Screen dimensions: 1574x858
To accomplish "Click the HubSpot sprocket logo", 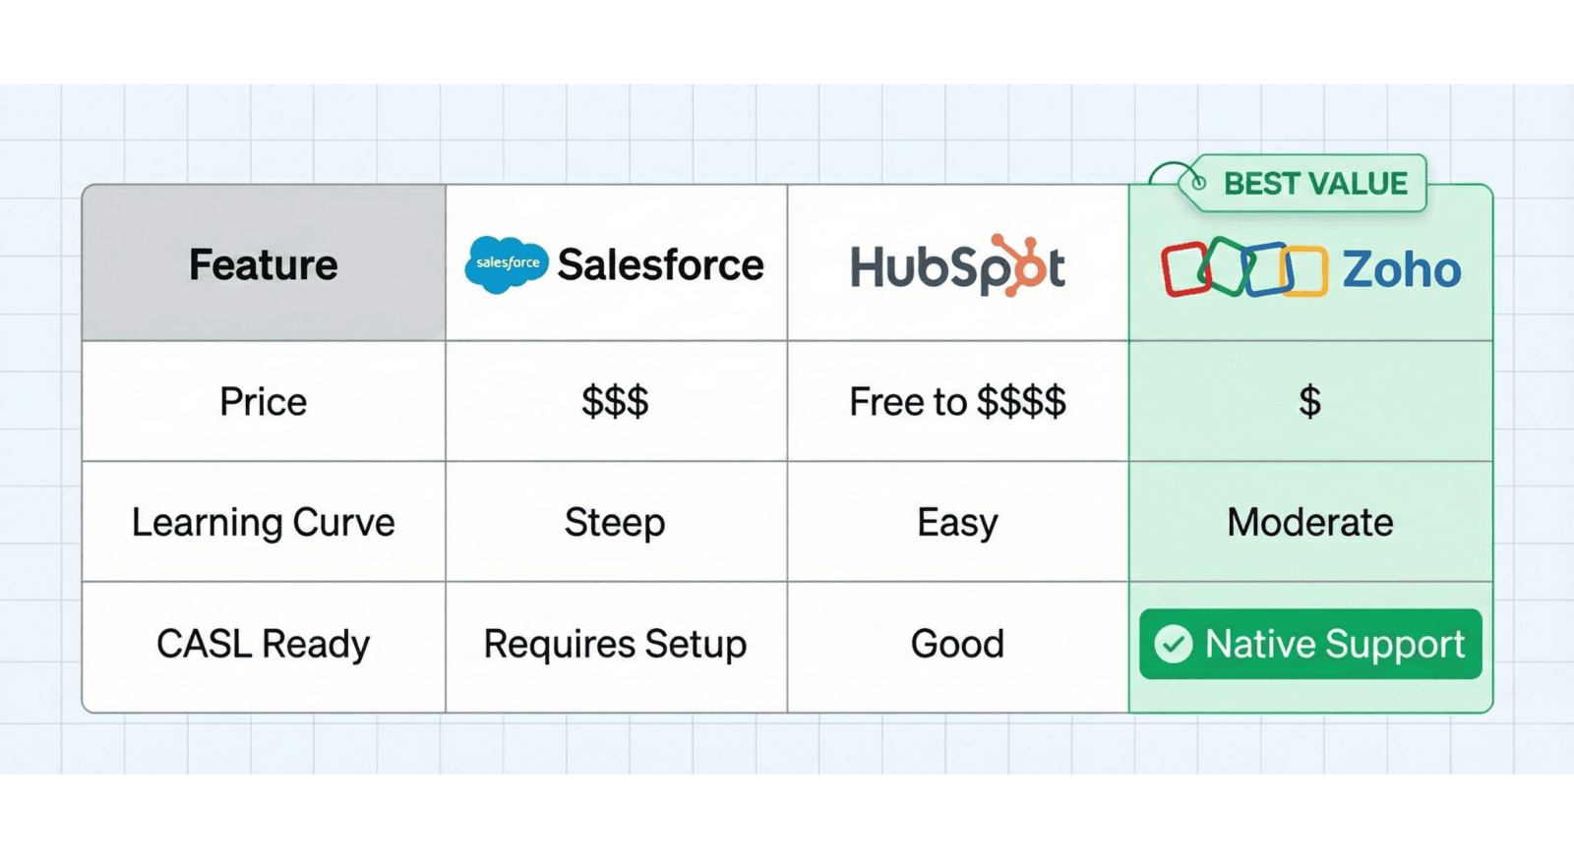I will pos(1023,265).
